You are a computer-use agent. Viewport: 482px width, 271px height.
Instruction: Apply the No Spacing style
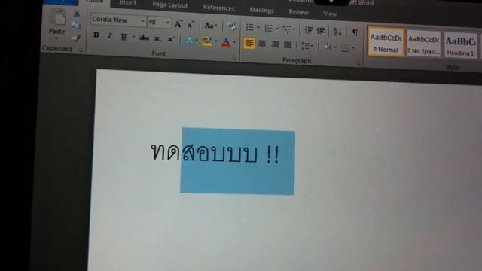tap(423, 44)
